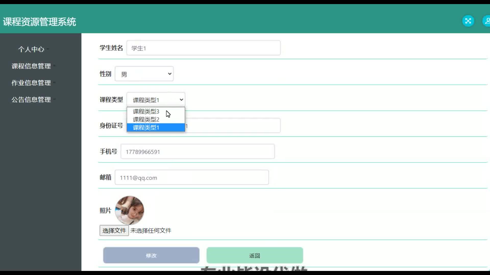Screen dimensions: 490x275
Task: Open 作业信息管理 sidebar menu
Action: pos(31,83)
